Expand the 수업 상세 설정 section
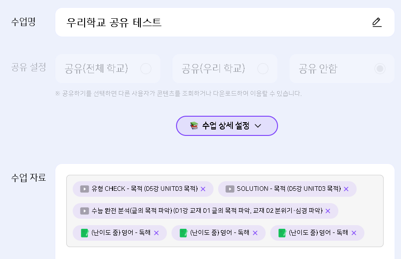This screenshot has width=401, height=259. click(x=227, y=126)
